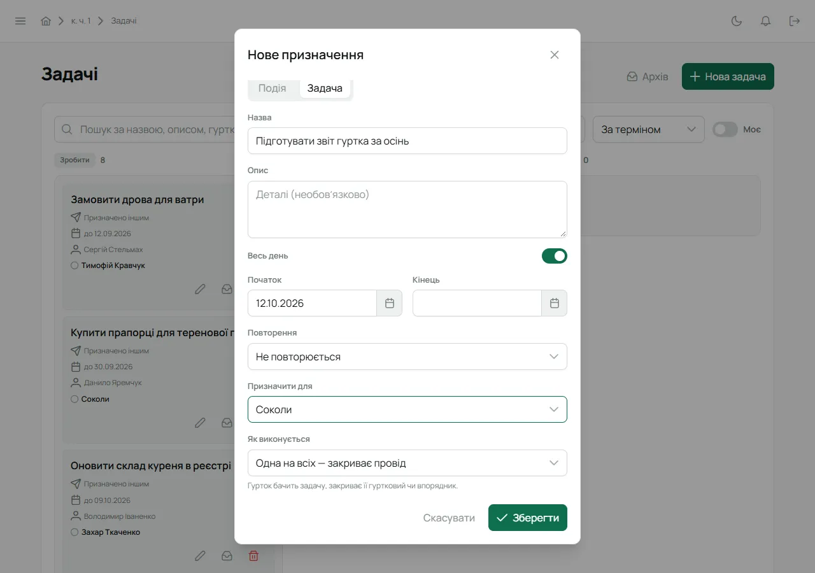Viewport: 815px width, 573px height.
Task: Open the За терміном sort dropdown
Action: [649, 129]
